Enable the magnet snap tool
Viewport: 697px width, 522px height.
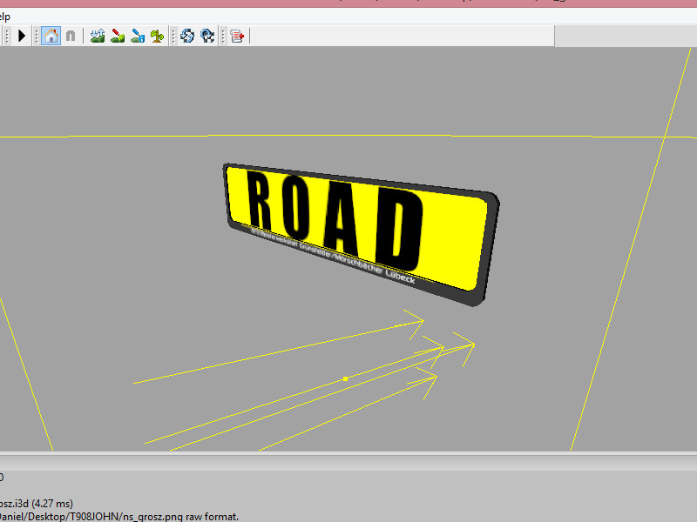coord(71,36)
